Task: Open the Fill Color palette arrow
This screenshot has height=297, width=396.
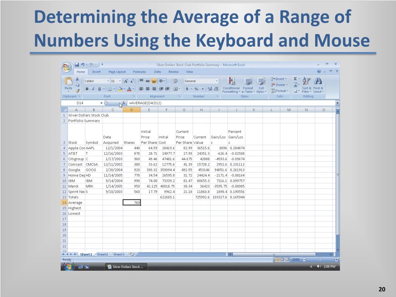Action: pyautogui.click(x=125, y=89)
